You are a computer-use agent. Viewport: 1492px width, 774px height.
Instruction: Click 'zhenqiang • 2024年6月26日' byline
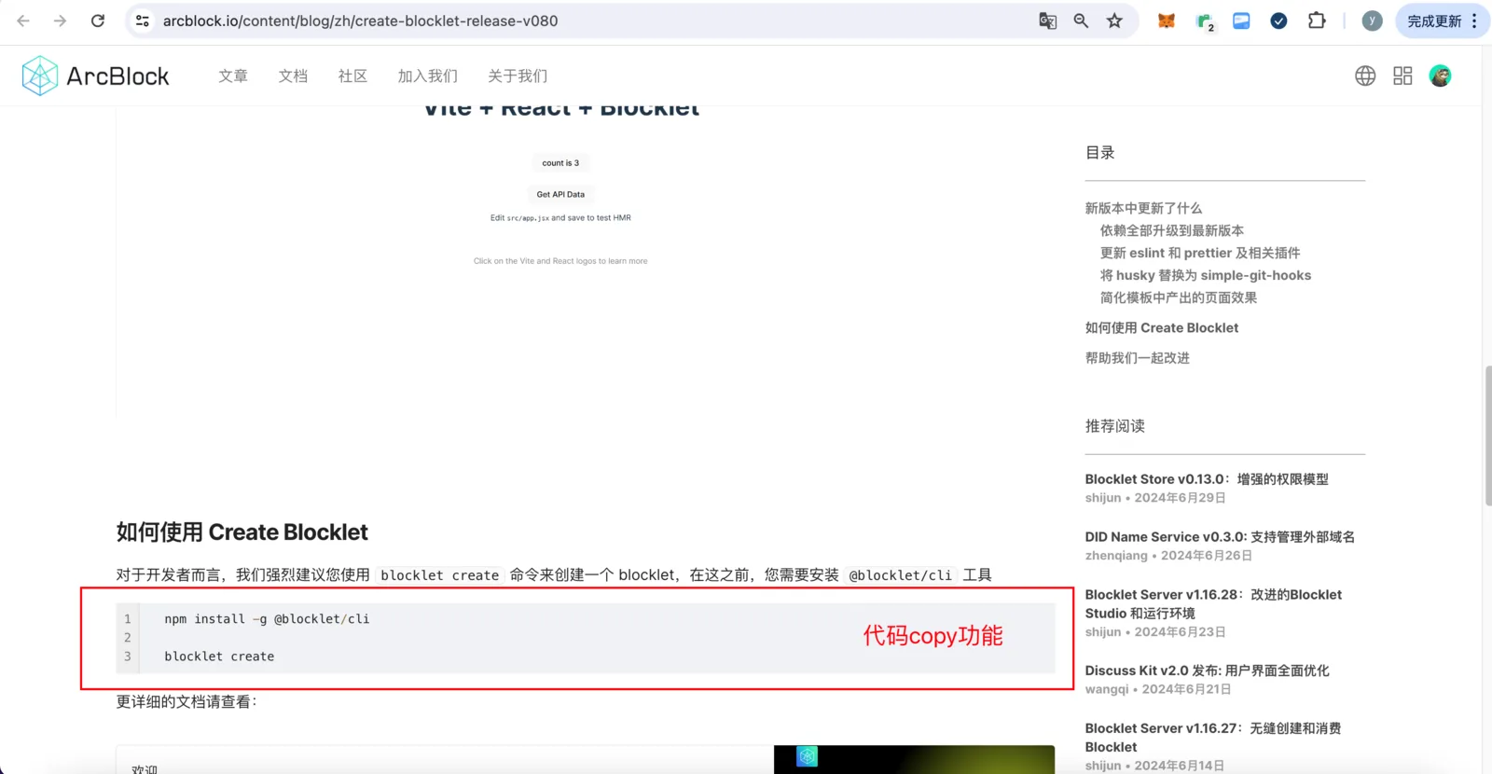click(1168, 556)
